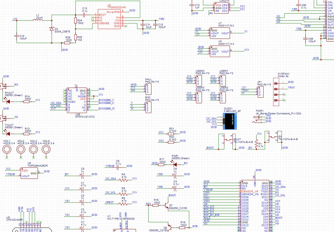The image size is (334, 232).
Task: Select the L1 22uH inductor symbol
Action: pos(38,20)
